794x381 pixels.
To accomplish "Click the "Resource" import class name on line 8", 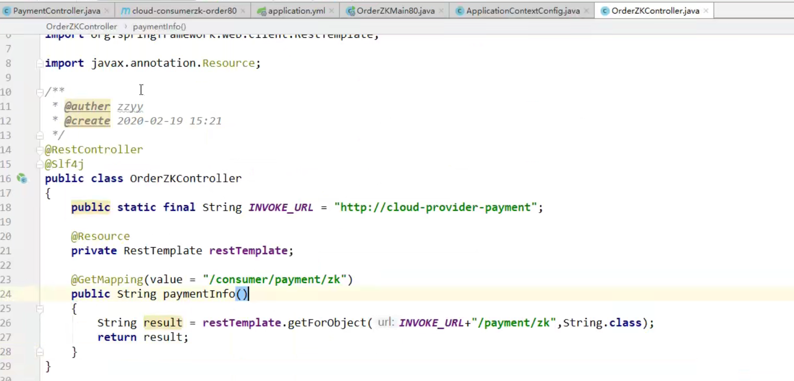I will 229,63.
